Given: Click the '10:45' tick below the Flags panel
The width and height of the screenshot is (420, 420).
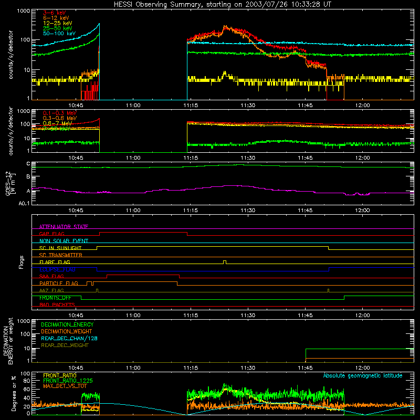Looking at the screenshot, I should (76, 316).
